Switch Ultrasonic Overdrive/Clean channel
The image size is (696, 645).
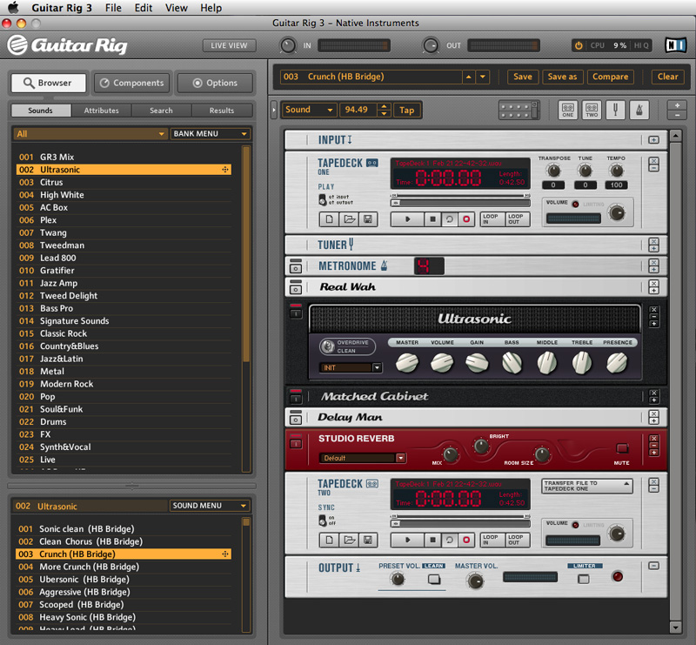point(328,346)
